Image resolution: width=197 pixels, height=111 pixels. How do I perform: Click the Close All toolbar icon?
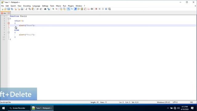(18, 9)
